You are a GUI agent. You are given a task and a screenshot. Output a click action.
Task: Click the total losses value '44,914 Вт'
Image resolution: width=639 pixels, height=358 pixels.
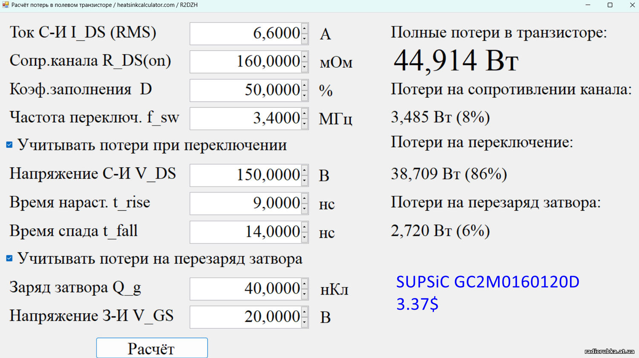pyautogui.click(x=456, y=60)
